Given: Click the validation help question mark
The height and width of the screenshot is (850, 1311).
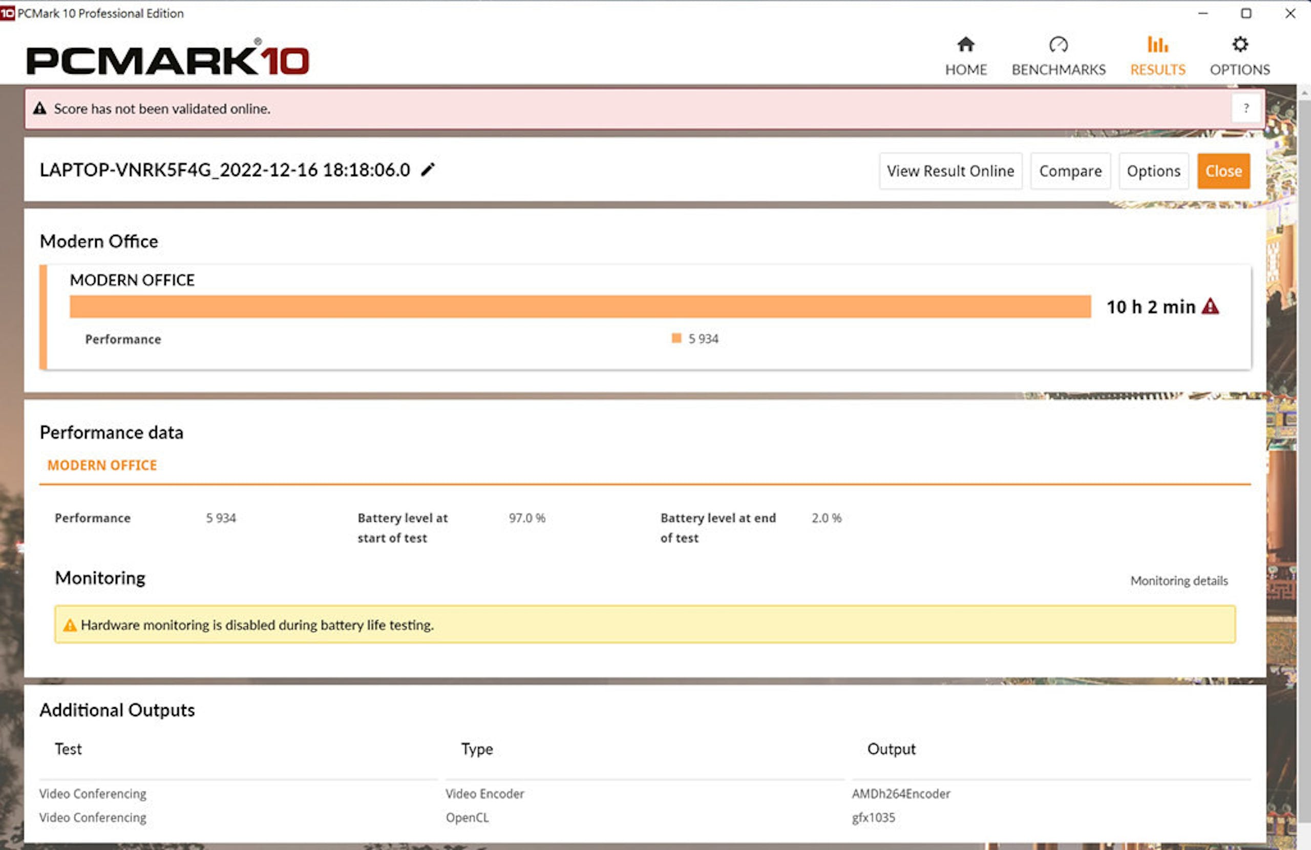Looking at the screenshot, I should (x=1245, y=109).
